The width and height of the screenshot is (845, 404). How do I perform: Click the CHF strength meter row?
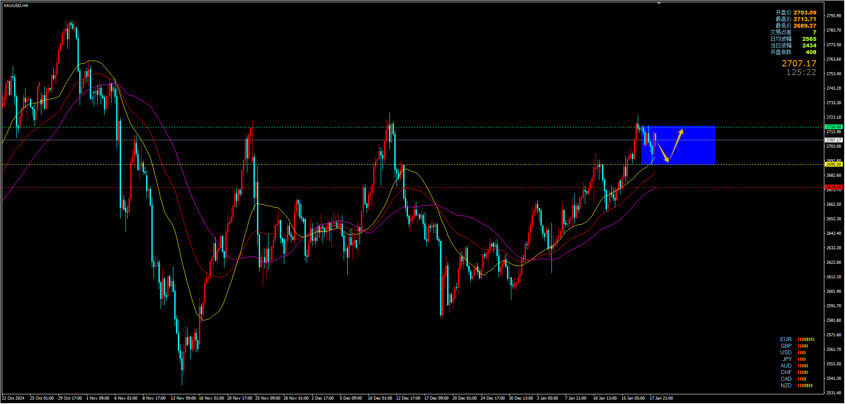click(794, 372)
